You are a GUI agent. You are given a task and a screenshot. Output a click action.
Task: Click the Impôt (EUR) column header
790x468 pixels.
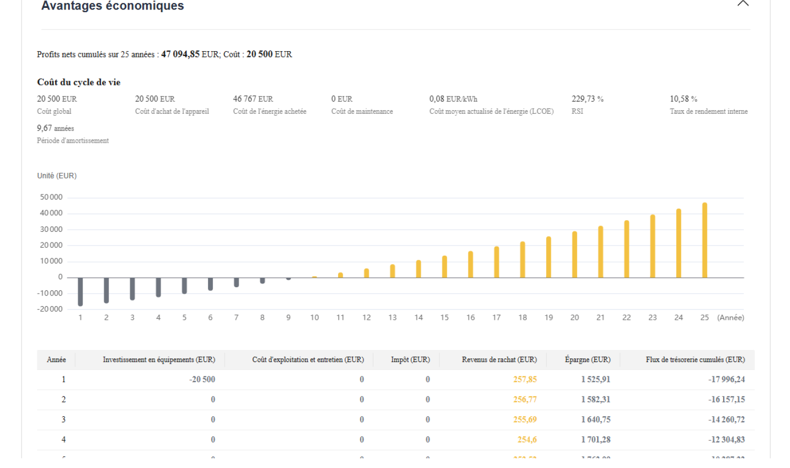(410, 360)
